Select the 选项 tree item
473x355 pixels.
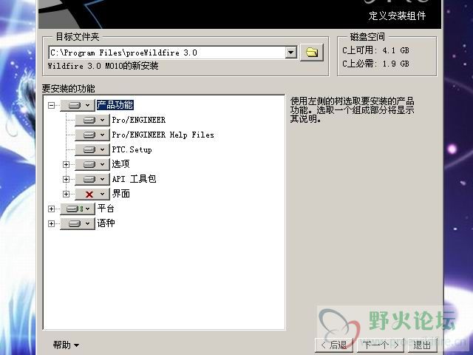(120, 164)
